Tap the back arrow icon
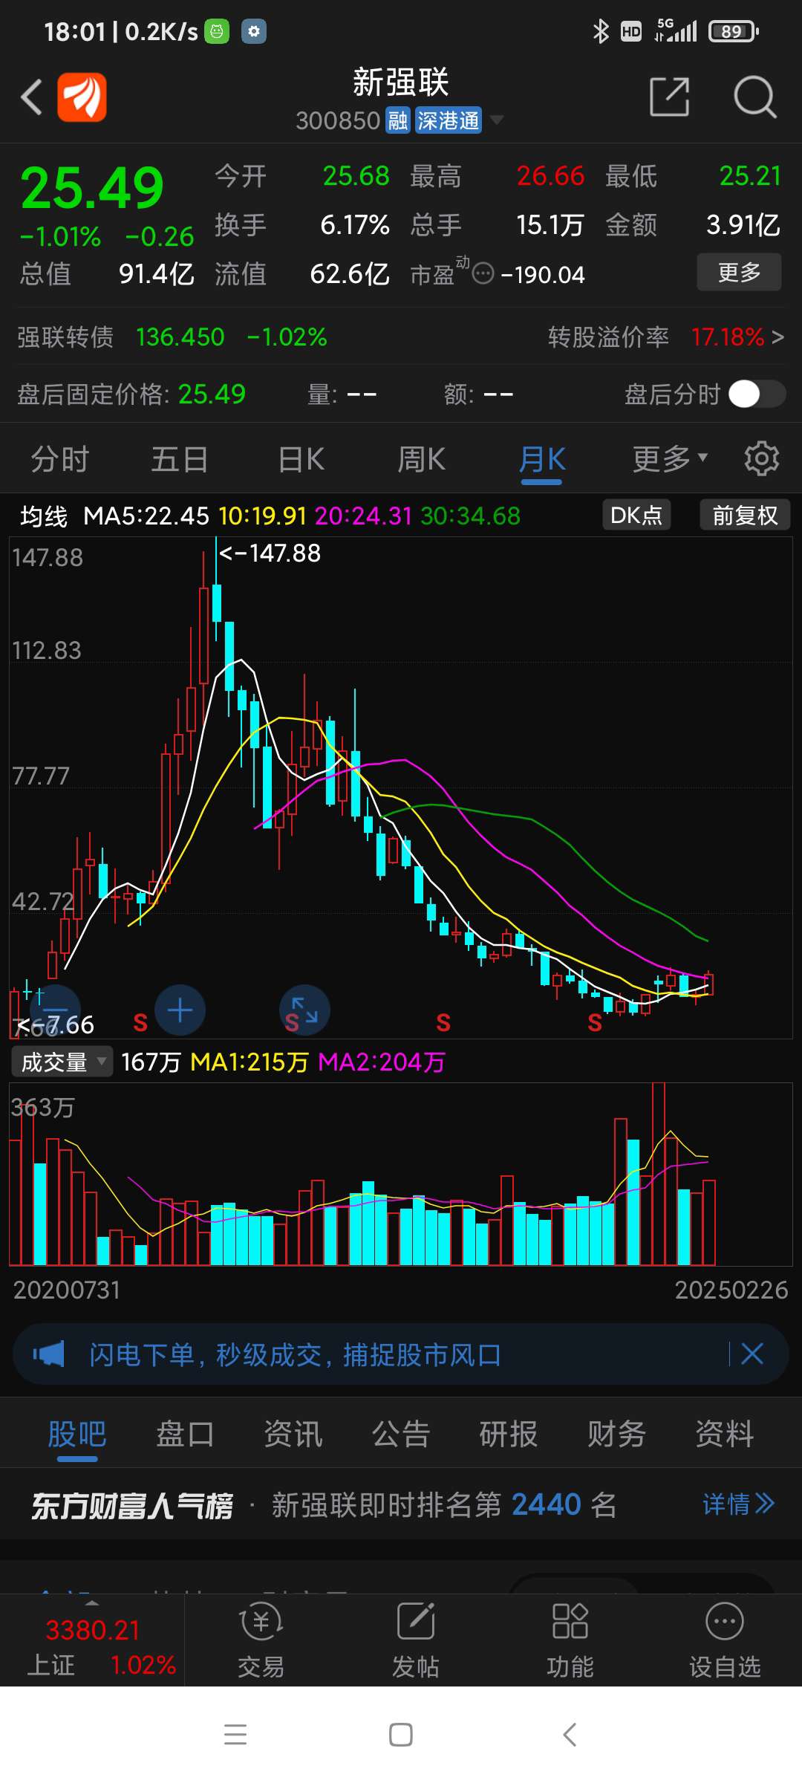802x1783 pixels. click(31, 97)
